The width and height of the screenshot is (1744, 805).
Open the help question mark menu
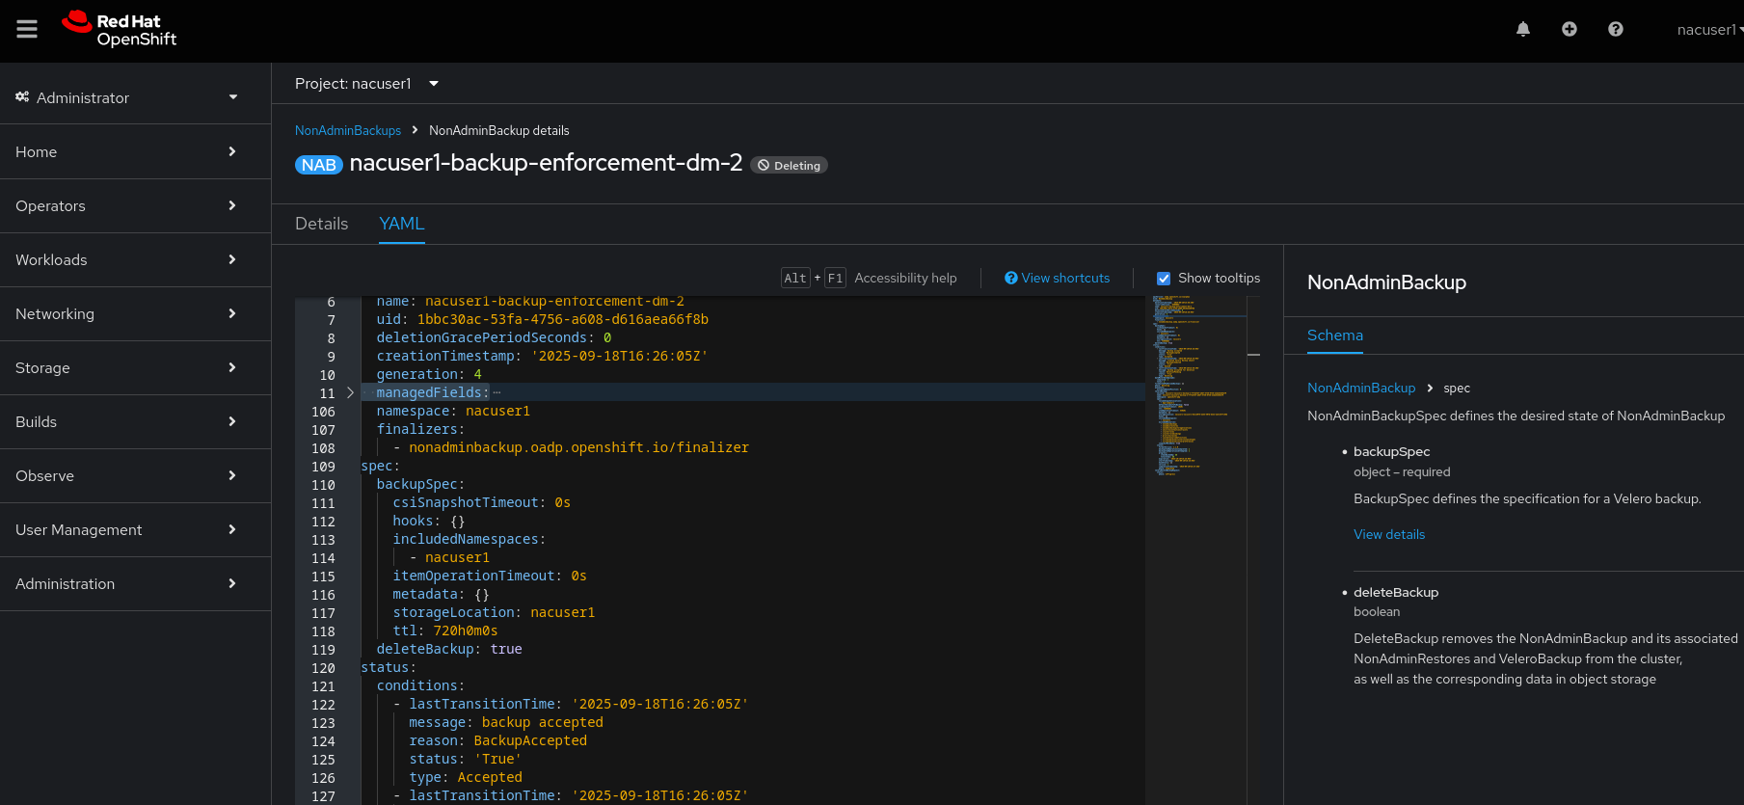pos(1616,30)
